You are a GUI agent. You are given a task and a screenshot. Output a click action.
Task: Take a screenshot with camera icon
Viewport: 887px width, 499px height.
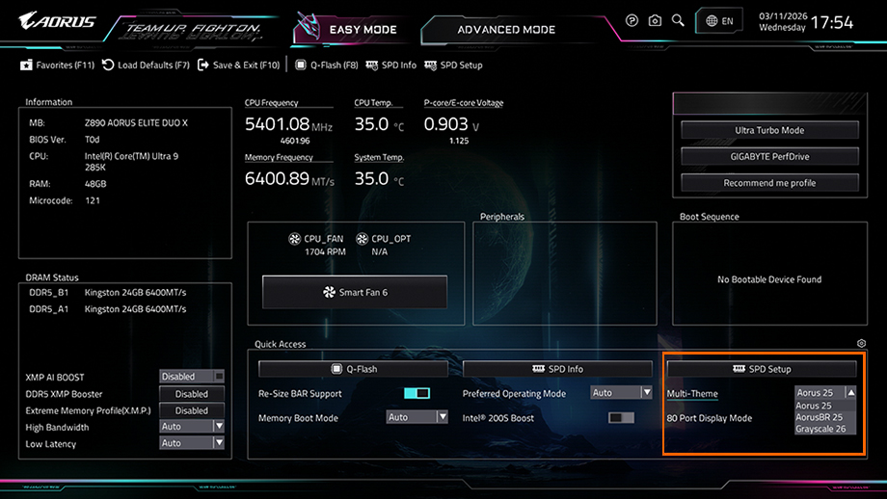655,20
